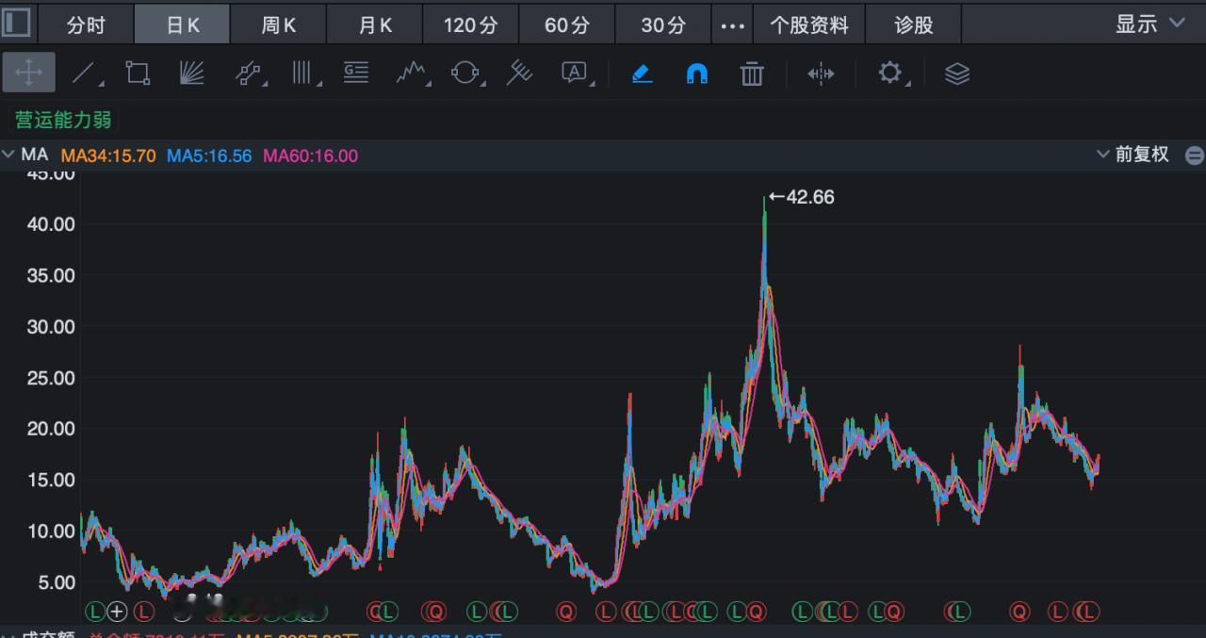Switch to the 月K tab

pos(375,25)
